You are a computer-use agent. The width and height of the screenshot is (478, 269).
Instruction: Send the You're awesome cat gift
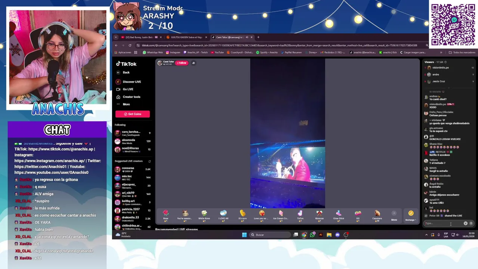pos(185,216)
